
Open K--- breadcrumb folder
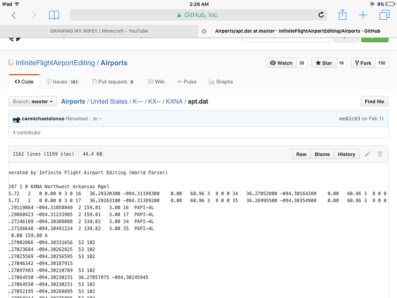click(x=138, y=101)
